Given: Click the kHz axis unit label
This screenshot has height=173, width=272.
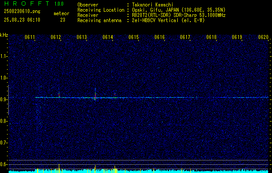Looking at the screenshot, I should [4, 35].
